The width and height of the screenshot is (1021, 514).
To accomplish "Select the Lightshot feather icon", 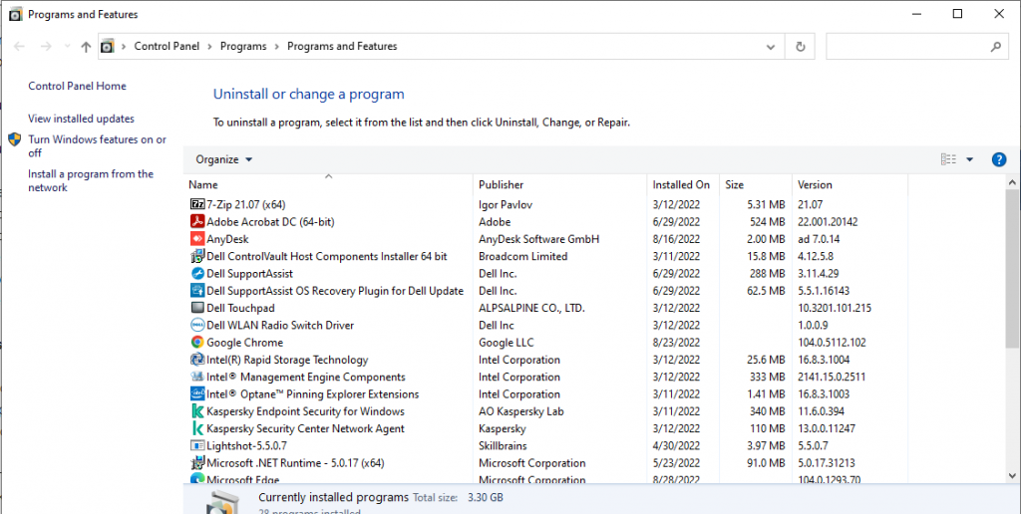I will pyautogui.click(x=197, y=446).
